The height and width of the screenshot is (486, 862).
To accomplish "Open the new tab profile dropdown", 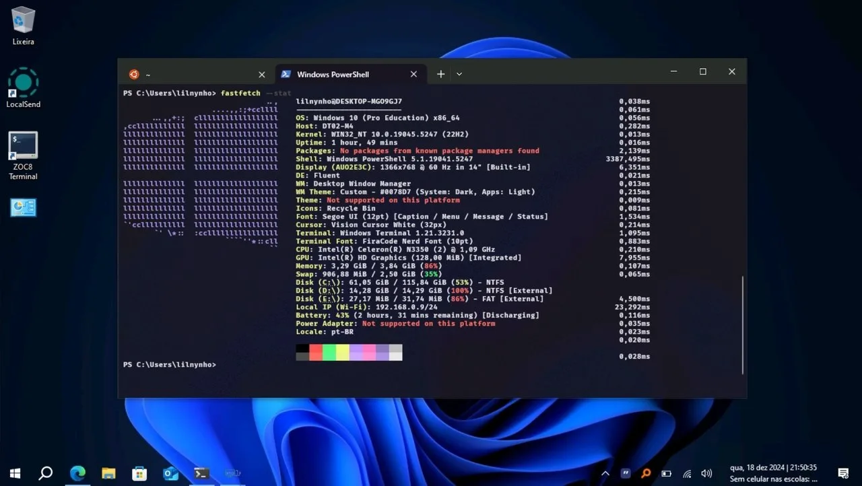I will pos(459,74).
